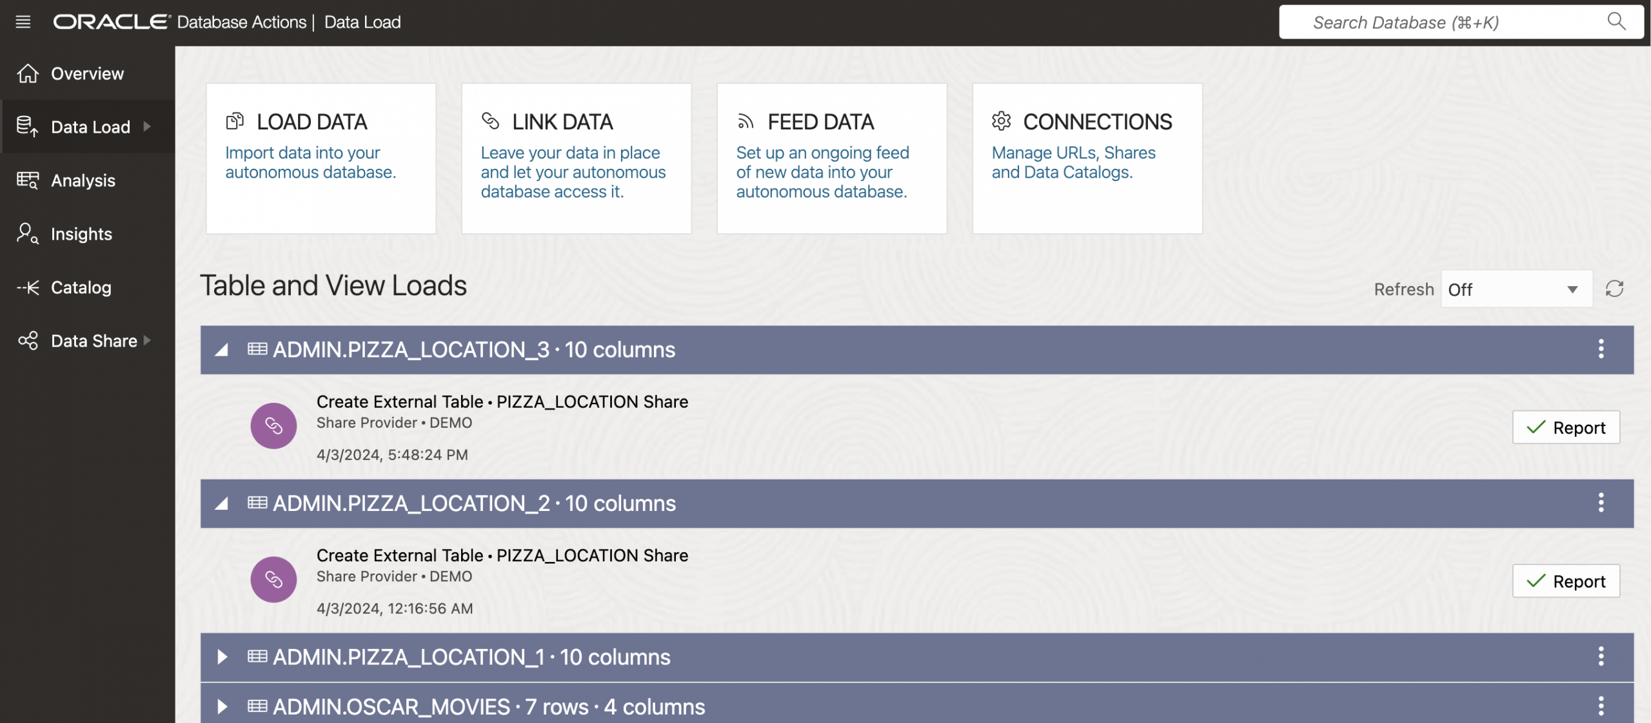Click the manual refresh icon

1614,289
